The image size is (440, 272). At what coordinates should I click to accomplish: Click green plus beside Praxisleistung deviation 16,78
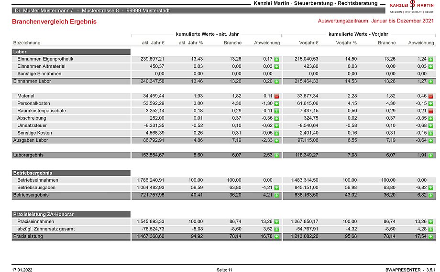pos(277,237)
